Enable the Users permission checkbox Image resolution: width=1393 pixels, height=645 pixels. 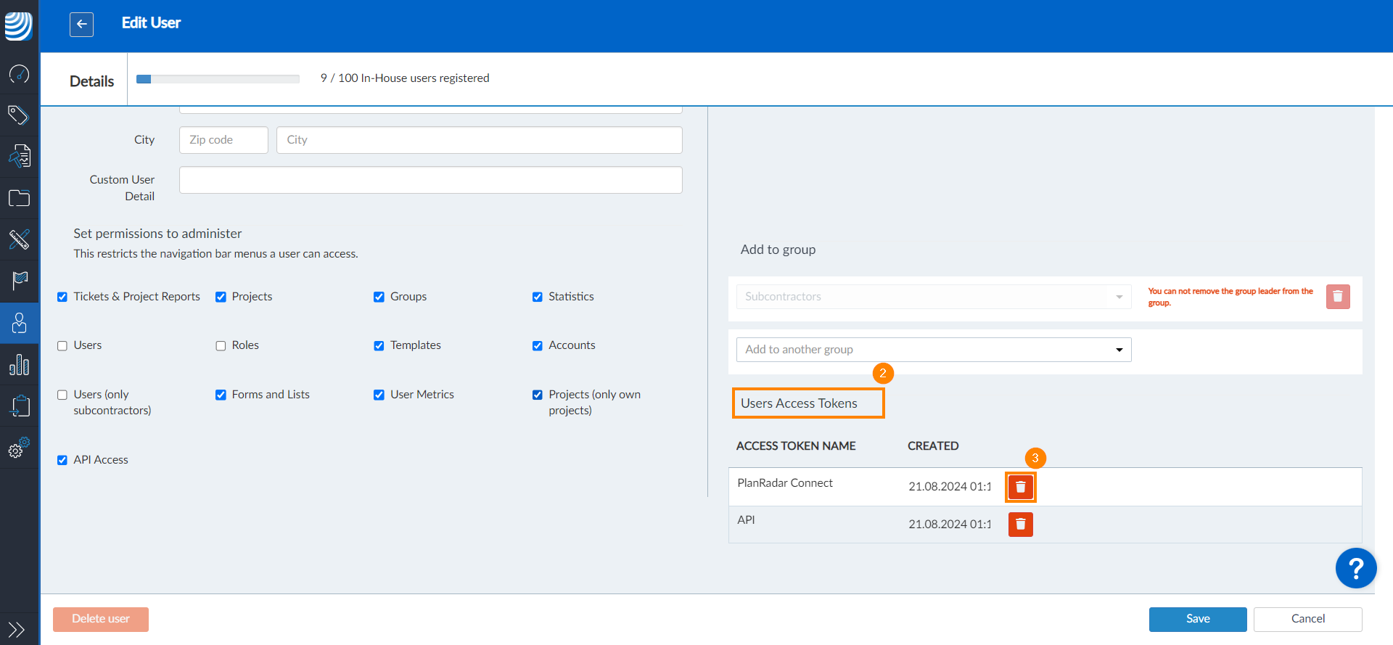coord(62,346)
